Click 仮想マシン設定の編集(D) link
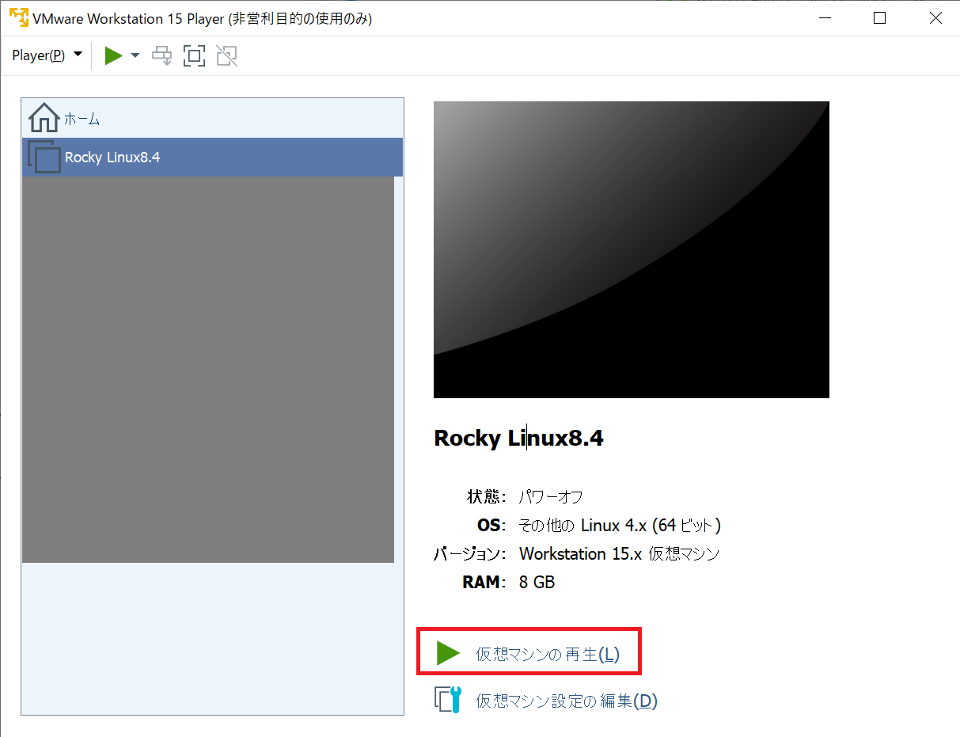Viewport: 960px width, 737px height. [x=567, y=701]
